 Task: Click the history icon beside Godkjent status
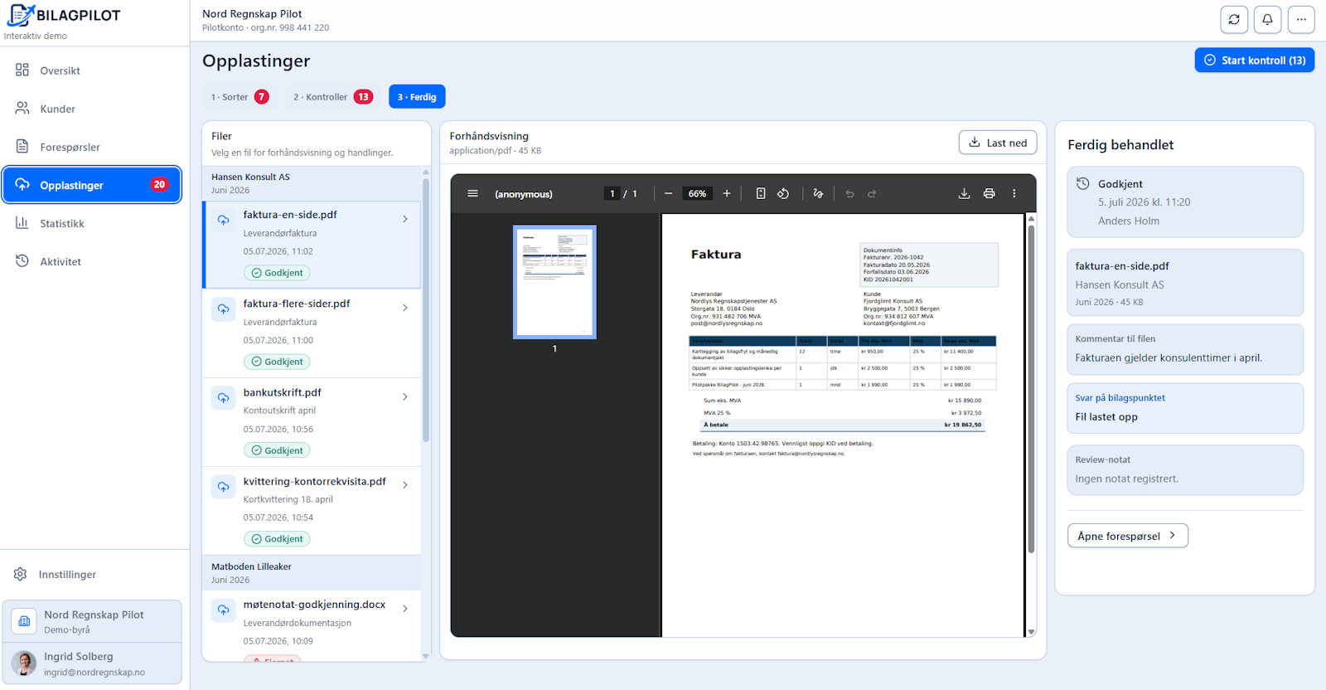coord(1082,183)
